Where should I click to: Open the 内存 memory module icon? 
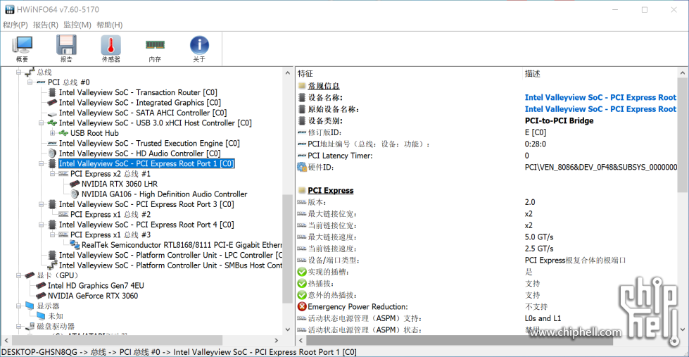coord(155,49)
